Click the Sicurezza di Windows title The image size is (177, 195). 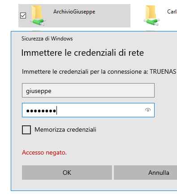point(47,39)
